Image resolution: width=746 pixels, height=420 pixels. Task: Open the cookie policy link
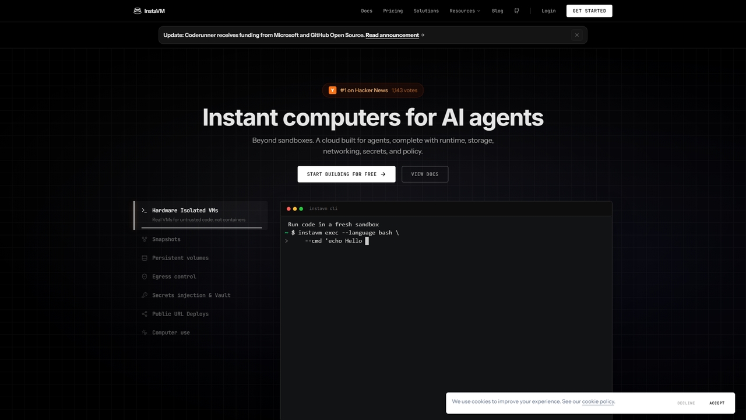pyautogui.click(x=598, y=401)
